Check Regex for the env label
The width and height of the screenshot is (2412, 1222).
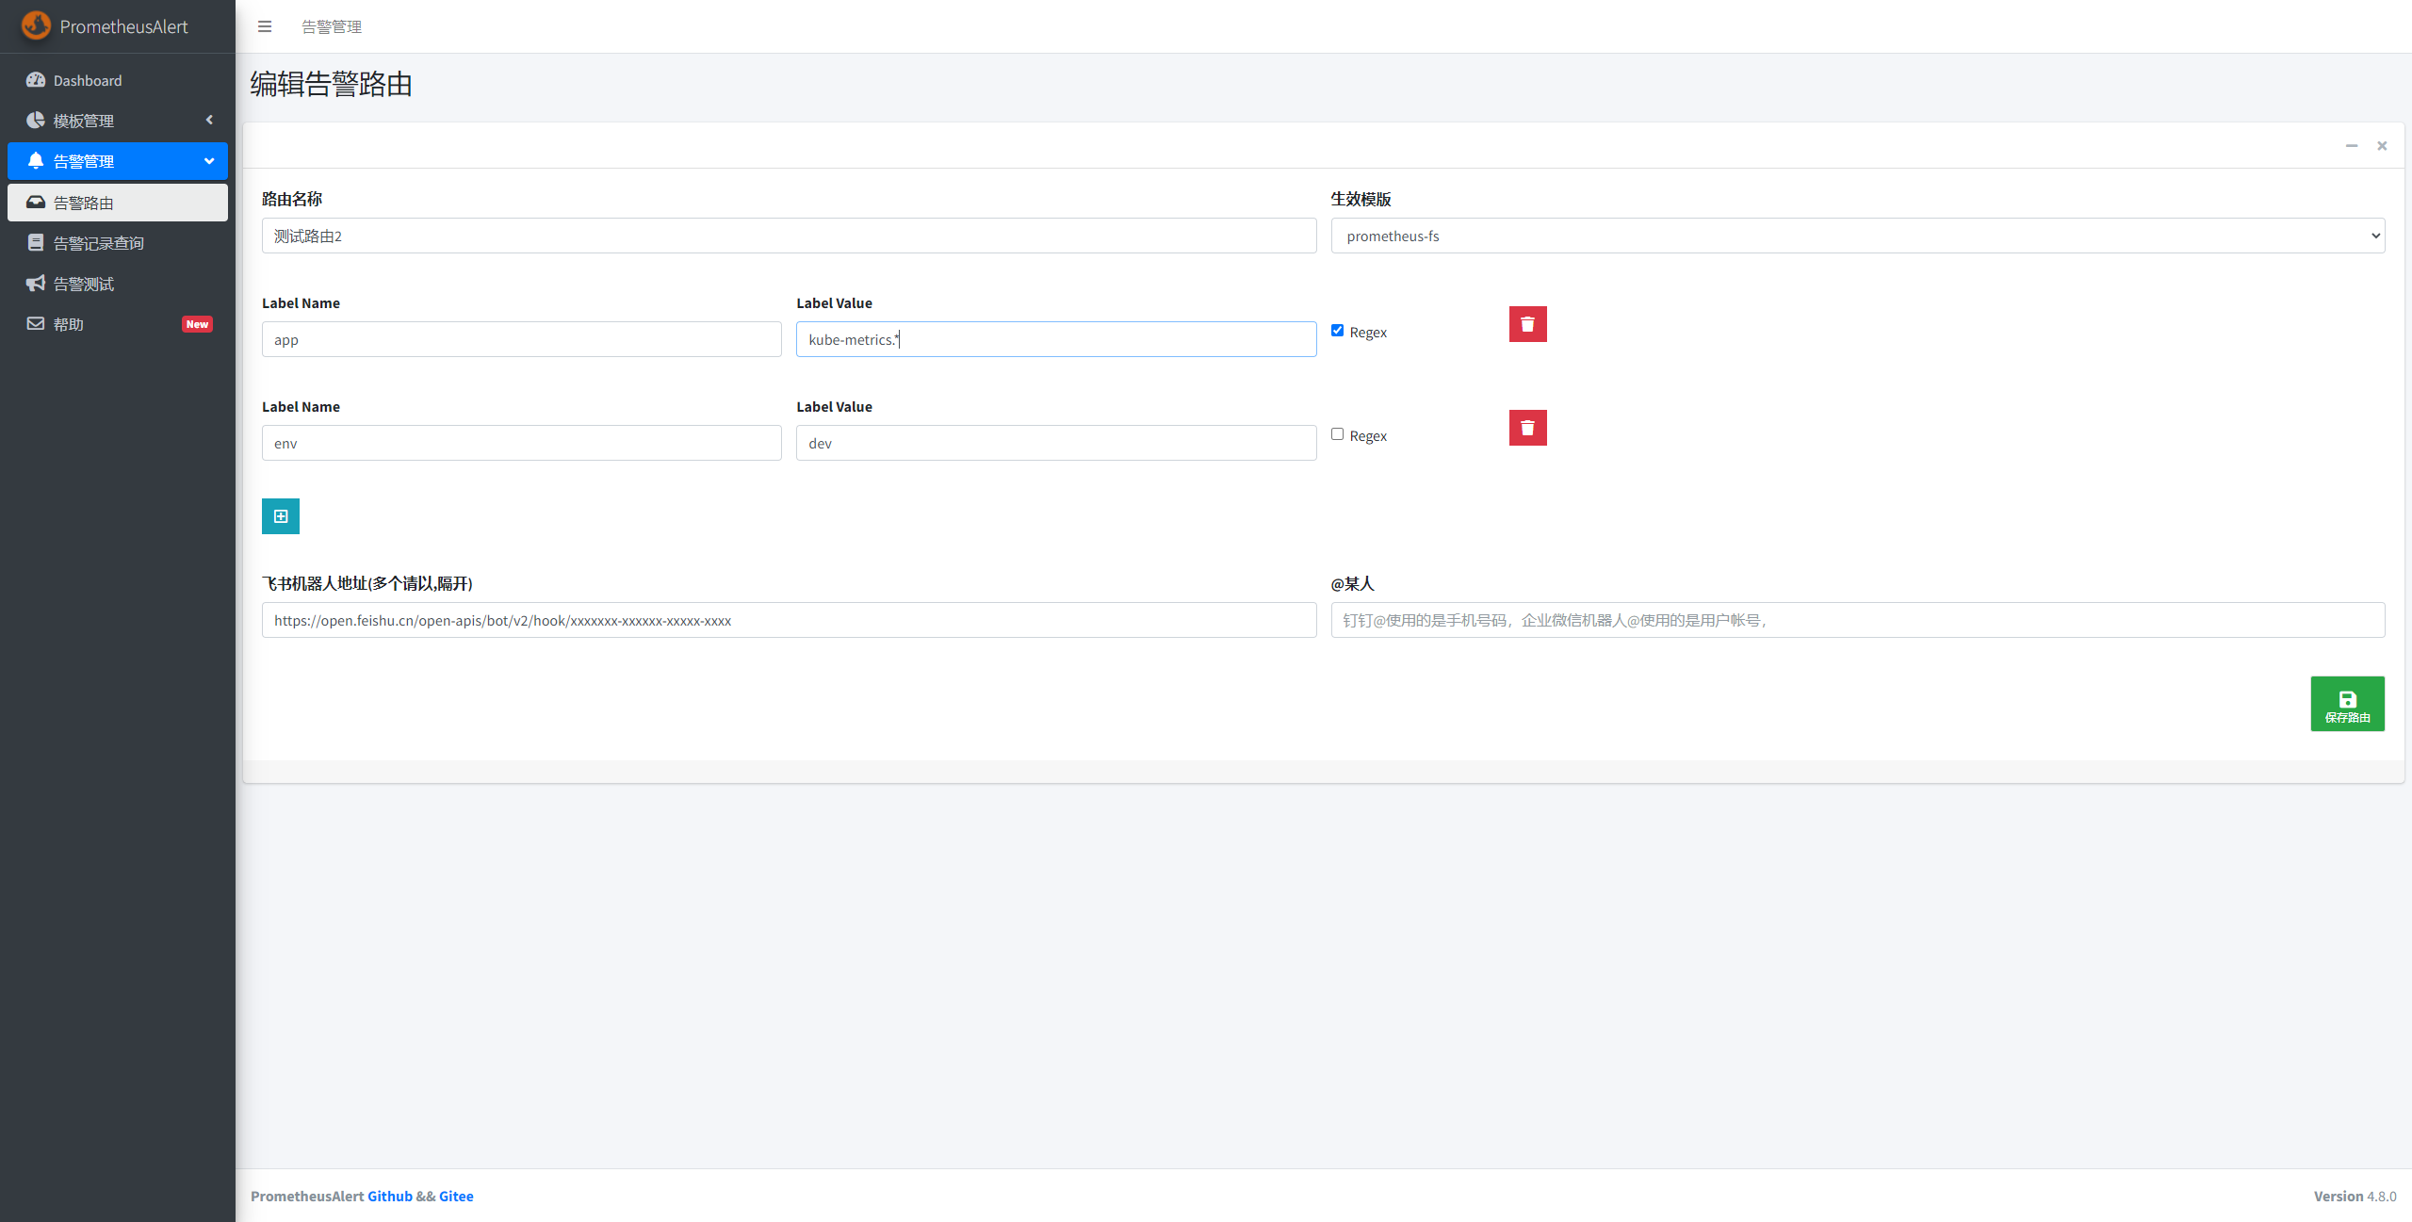coord(1337,434)
